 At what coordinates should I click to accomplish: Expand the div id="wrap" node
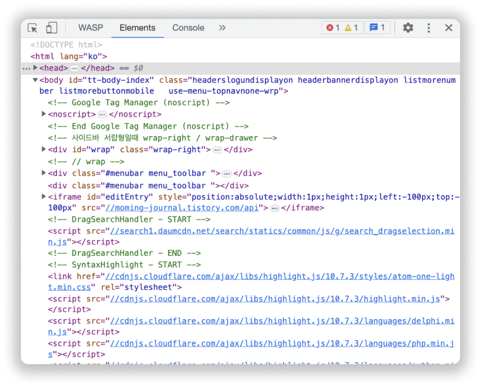point(44,149)
